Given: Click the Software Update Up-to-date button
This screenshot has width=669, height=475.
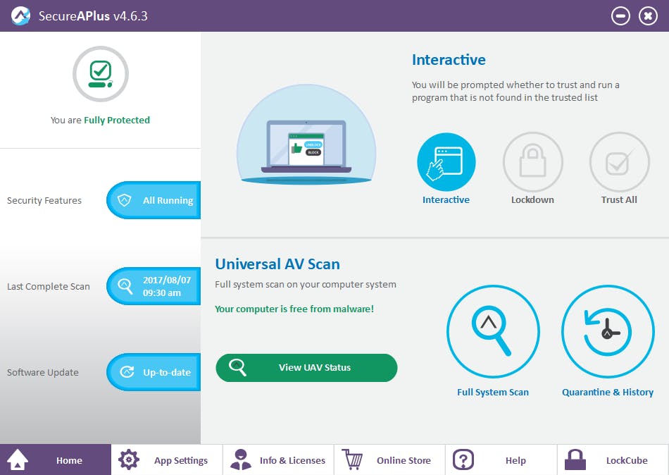Looking at the screenshot, I should [154, 372].
